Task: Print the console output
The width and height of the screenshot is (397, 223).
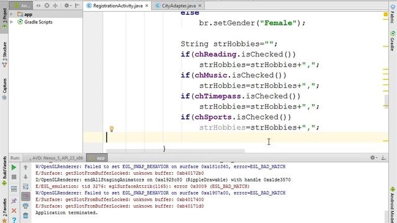Action: [x=25, y=206]
